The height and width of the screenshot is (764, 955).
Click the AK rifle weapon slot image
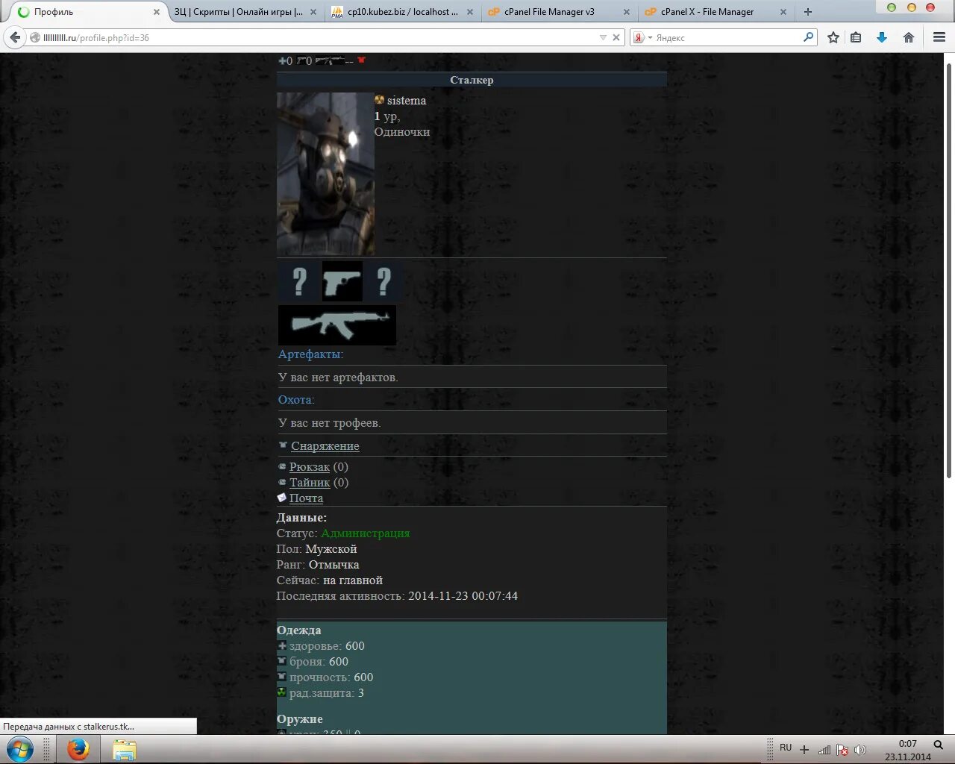point(337,325)
